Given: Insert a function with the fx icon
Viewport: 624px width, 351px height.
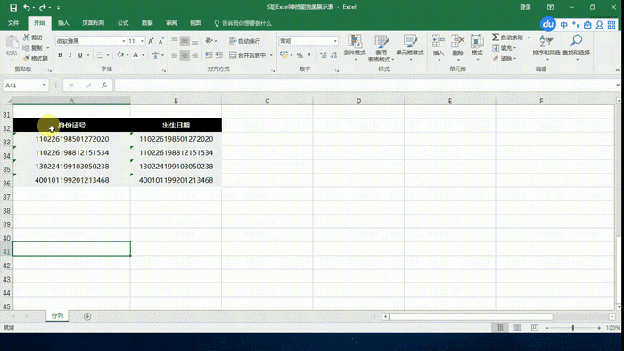Looking at the screenshot, I should (104, 85).
